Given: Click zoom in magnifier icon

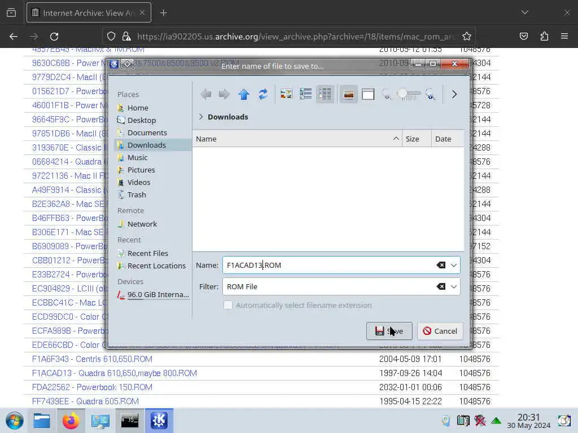Looking at the screenshot, I should pos(430,95).
